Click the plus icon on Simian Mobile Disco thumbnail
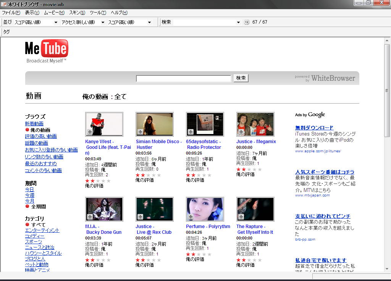This screenshot has width=391, height=281. tap(140, 132)
